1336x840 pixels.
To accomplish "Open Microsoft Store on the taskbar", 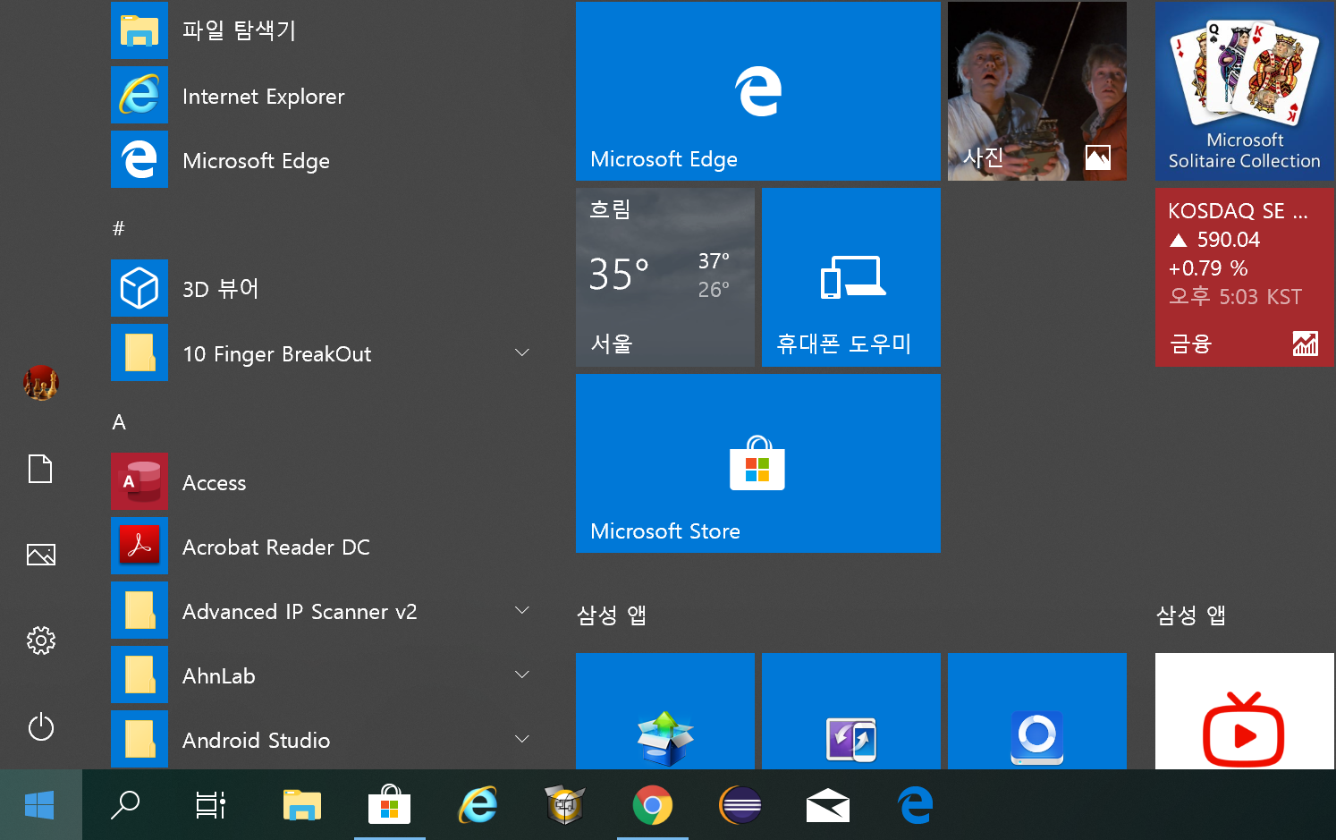I will [390, 805].
